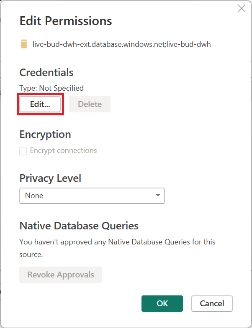Click the Encrypt connections label text

[63, 150]
